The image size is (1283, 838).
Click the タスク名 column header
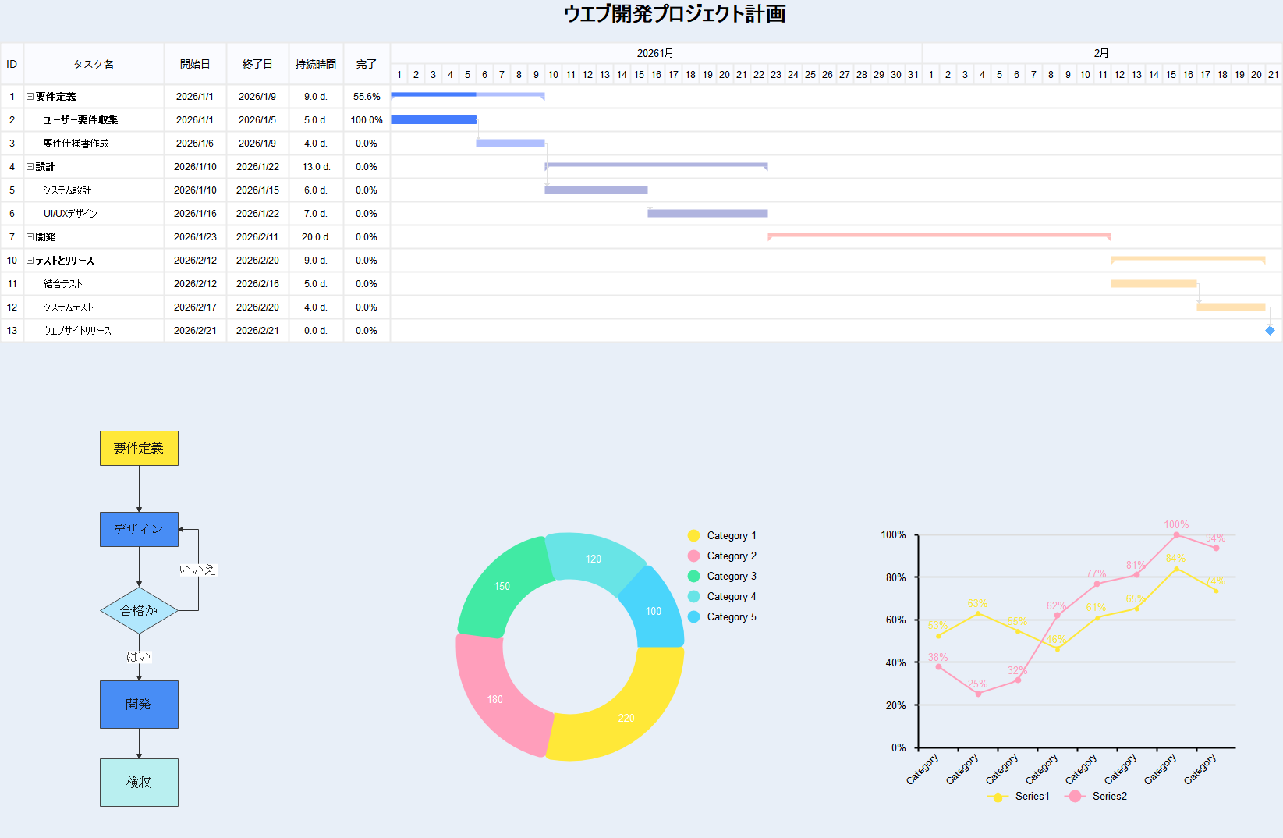[94, 64]
